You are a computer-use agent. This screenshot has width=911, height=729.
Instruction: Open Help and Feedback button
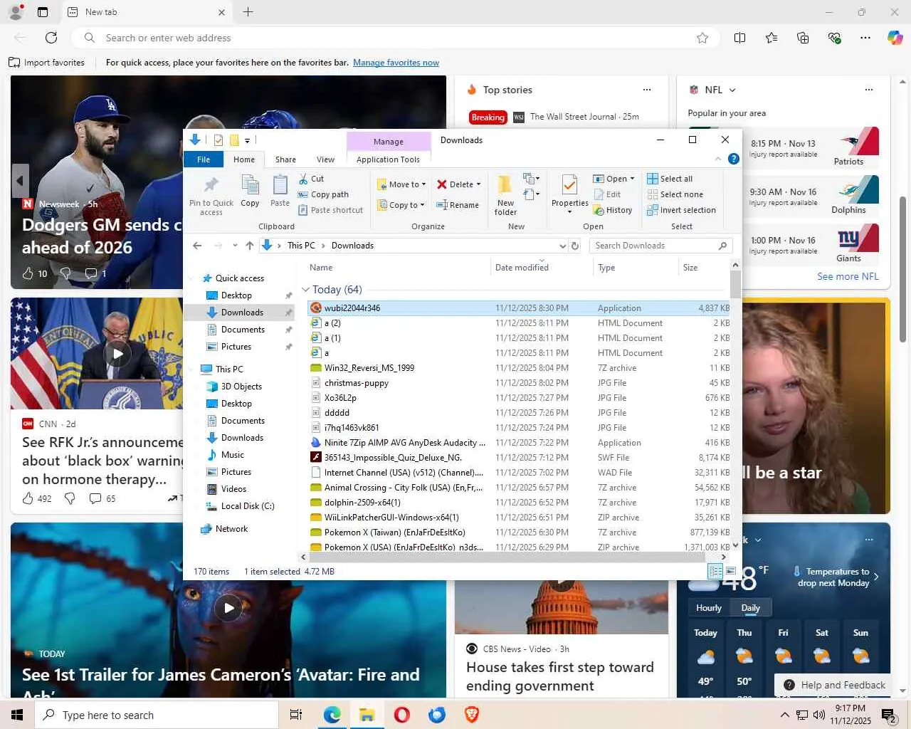click(x=833, y=685)
